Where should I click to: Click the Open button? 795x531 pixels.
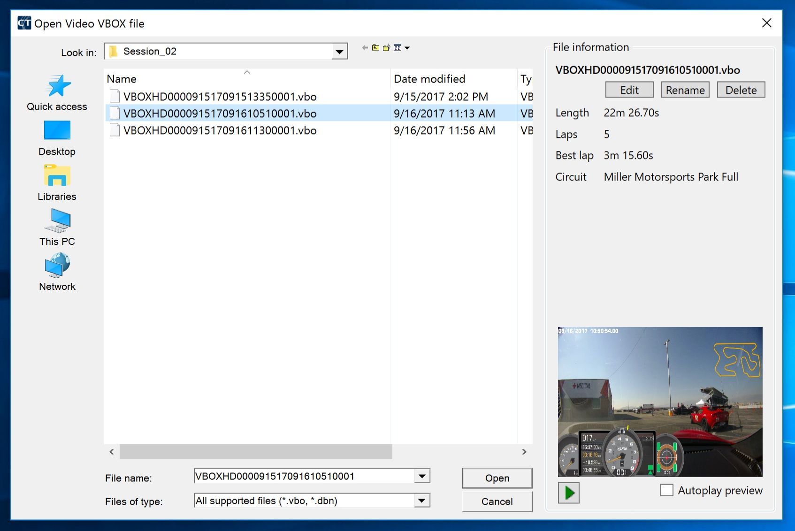click(x=497, y=478)
